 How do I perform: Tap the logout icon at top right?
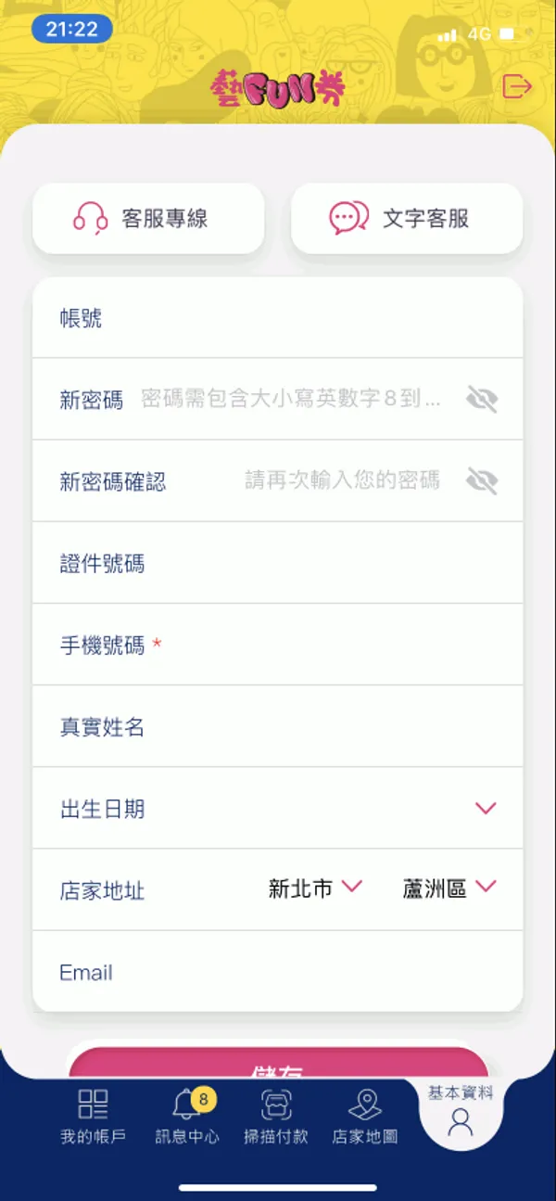[517, 87]
